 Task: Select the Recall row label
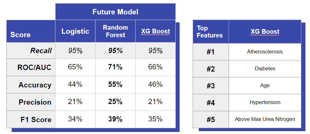pos(41,51)
